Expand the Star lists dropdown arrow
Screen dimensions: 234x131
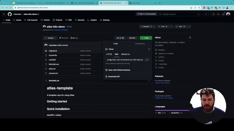(x=189, y=27)
